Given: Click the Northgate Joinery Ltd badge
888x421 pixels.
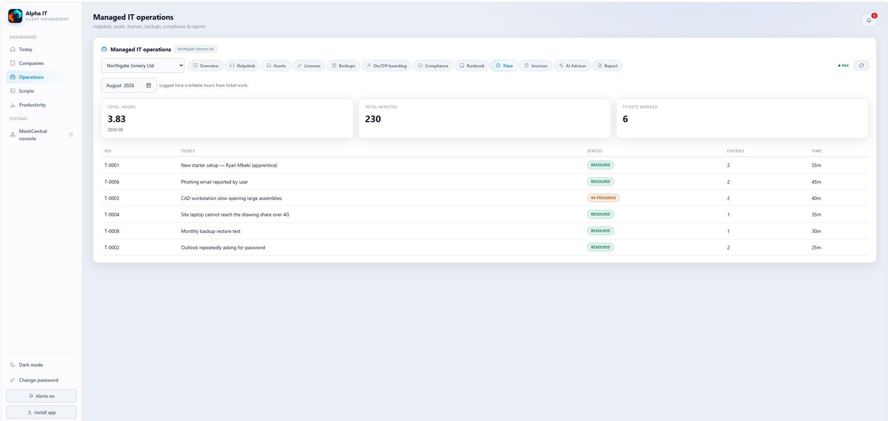Looking at the screenshot, I should pos(196,49).
